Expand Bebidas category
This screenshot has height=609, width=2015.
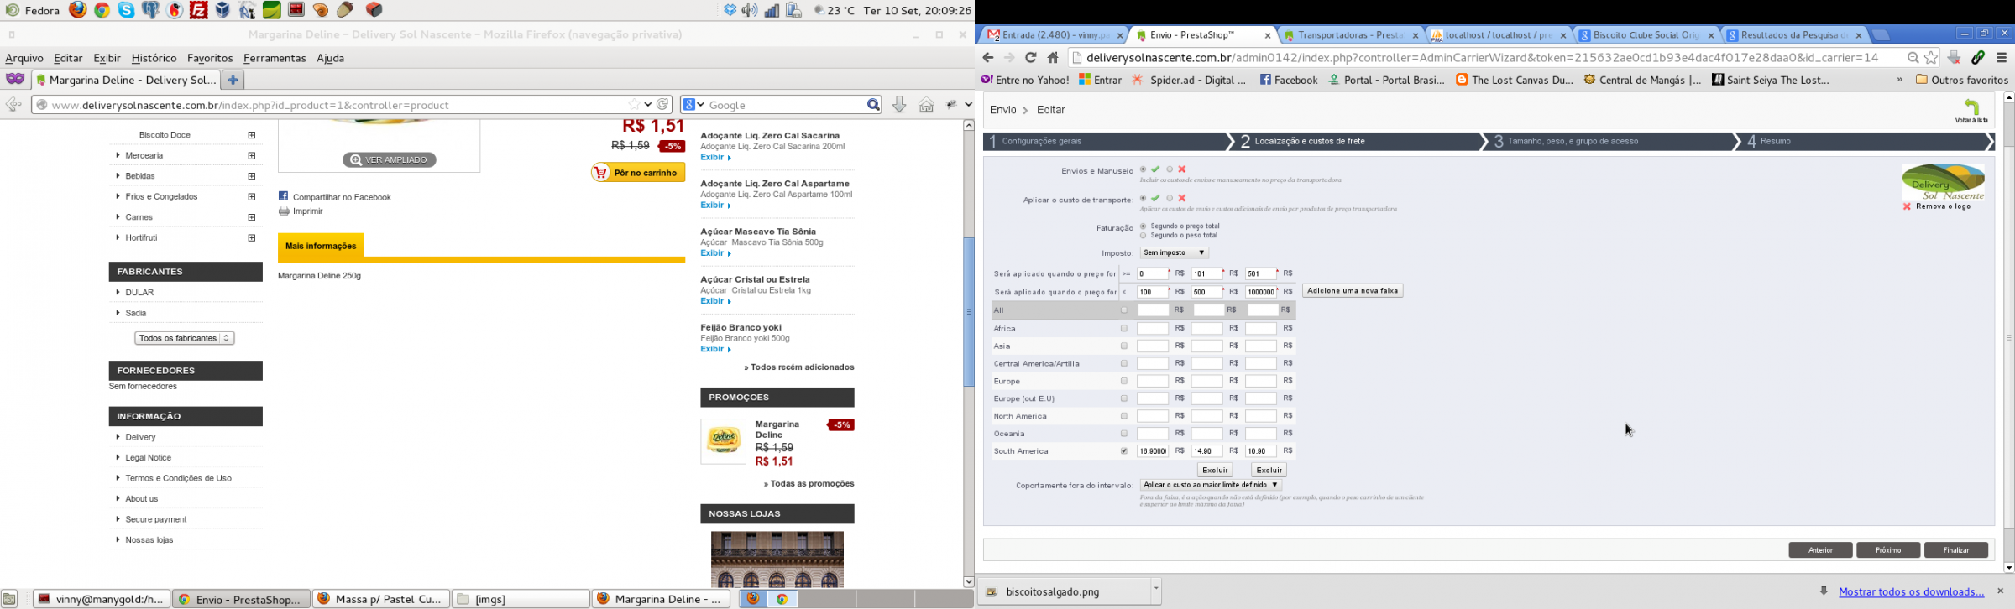tap(252, 176)
